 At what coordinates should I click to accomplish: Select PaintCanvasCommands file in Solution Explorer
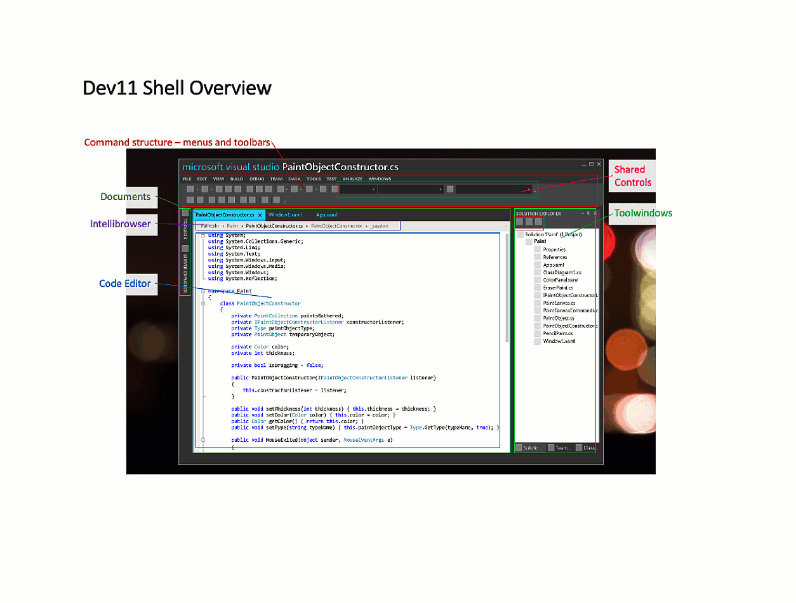point(566,311)
